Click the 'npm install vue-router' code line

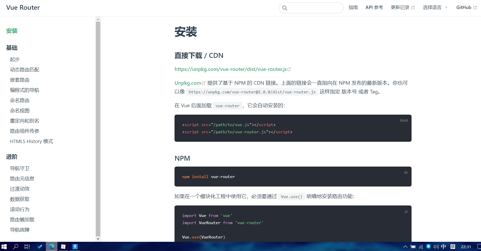(x=208, y=177)
